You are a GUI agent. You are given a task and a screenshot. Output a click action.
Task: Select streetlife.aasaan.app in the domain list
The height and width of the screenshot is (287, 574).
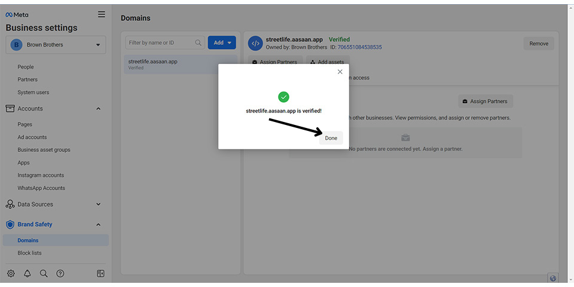[181, 64]
